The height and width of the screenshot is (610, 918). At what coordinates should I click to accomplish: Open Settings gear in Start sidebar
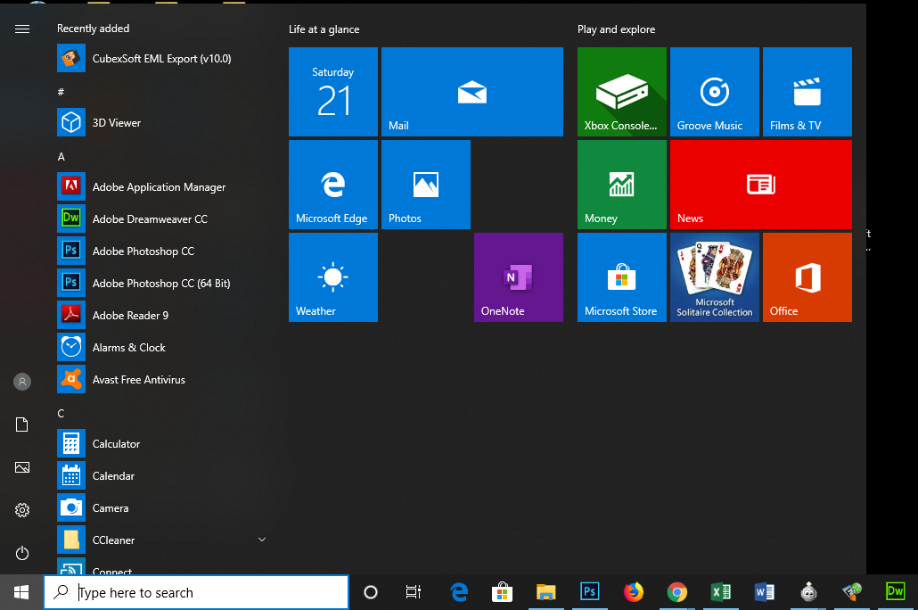[22, 510]
